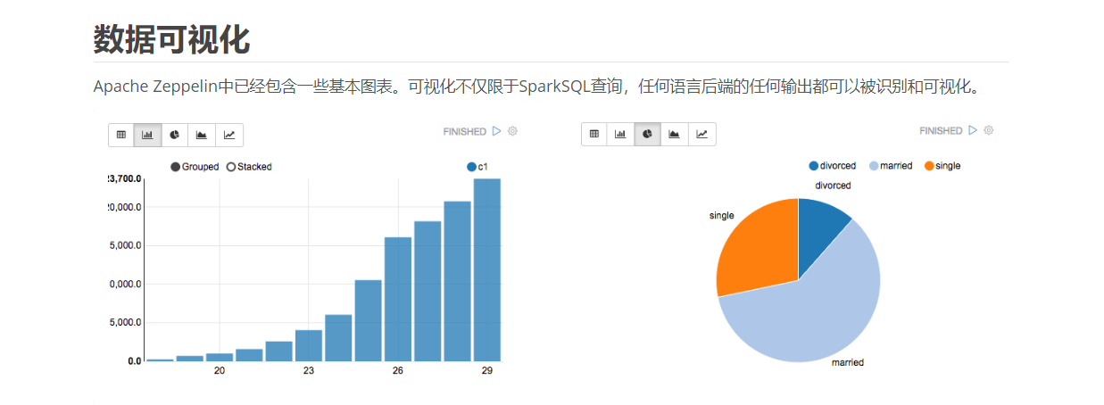Toggle divorced legend color swatch

(x=814, y=166)
